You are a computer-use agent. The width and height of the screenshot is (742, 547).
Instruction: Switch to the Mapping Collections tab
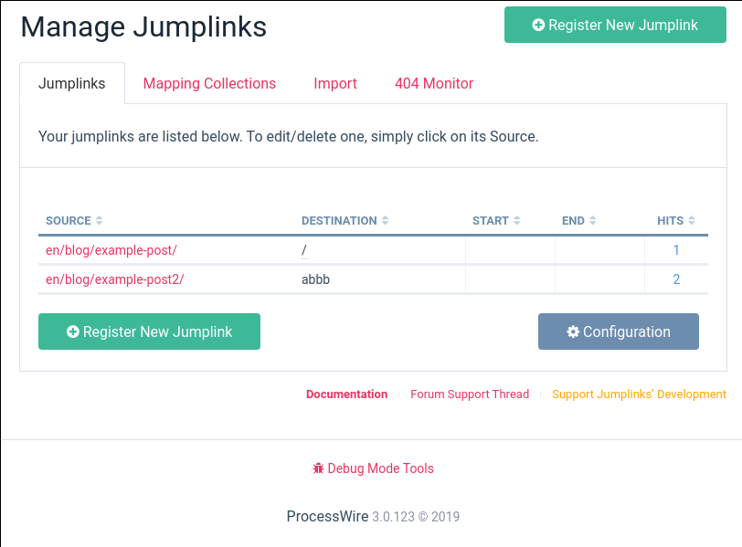click(x=209, y=84)
